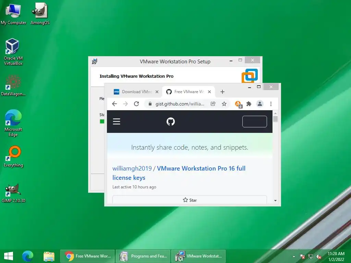Close the Download VMware tab
Image resolution: width=351 pixels, height=263 pixels.
pyautogui.click(x=157, y=92)
